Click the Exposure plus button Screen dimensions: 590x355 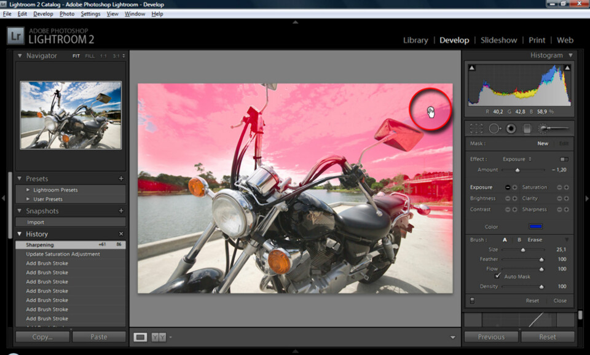point(514,187)
